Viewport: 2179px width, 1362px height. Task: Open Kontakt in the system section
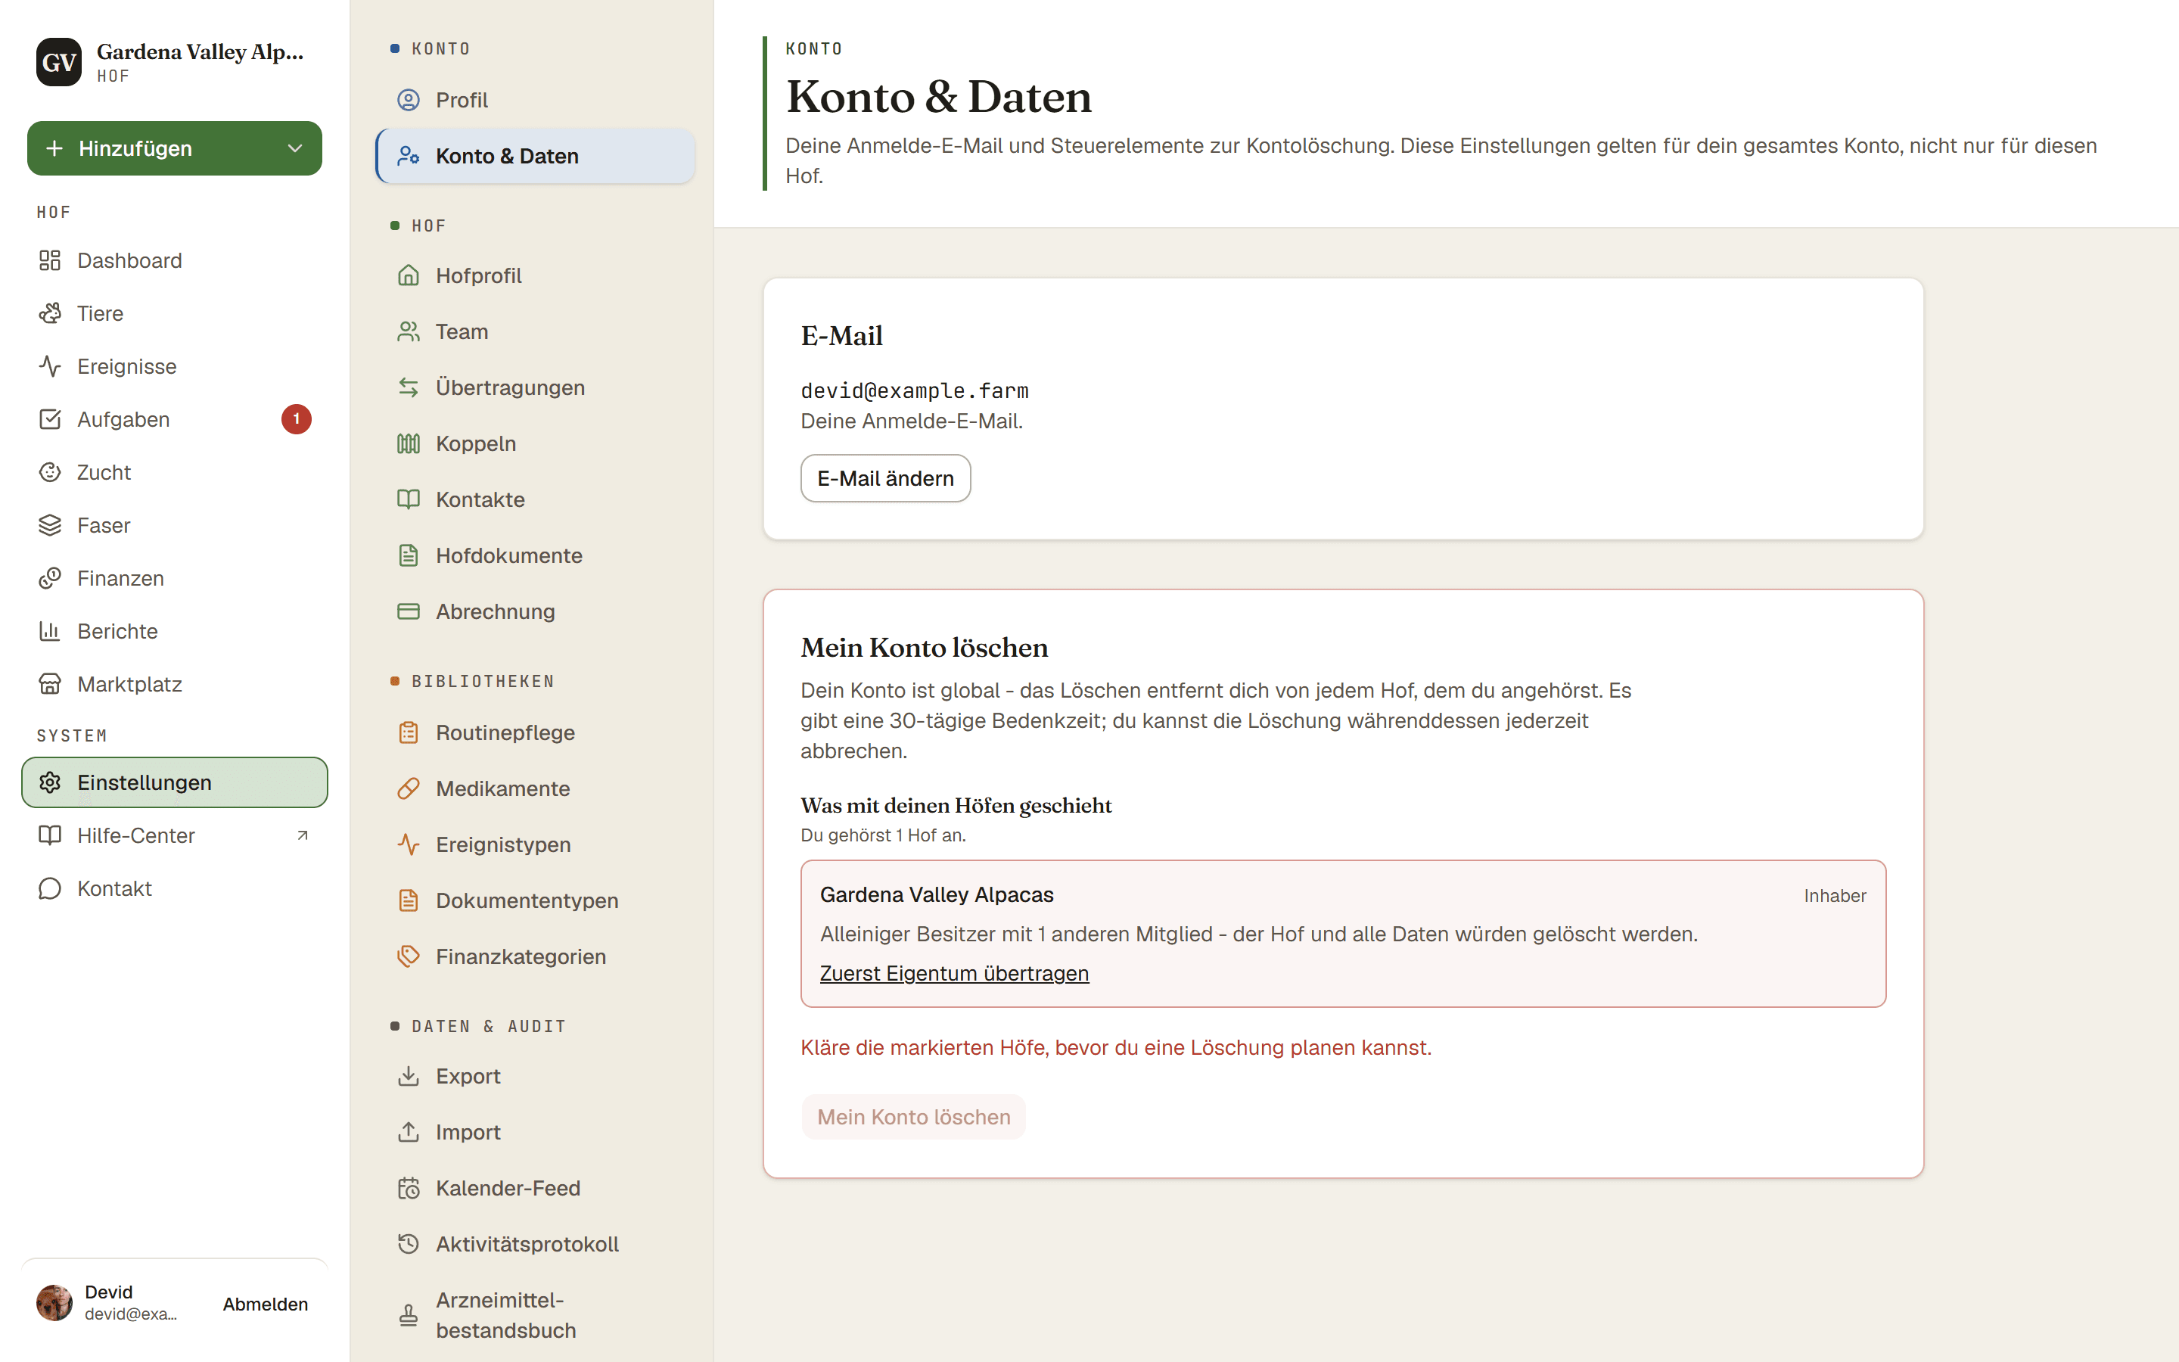[175, 889]
